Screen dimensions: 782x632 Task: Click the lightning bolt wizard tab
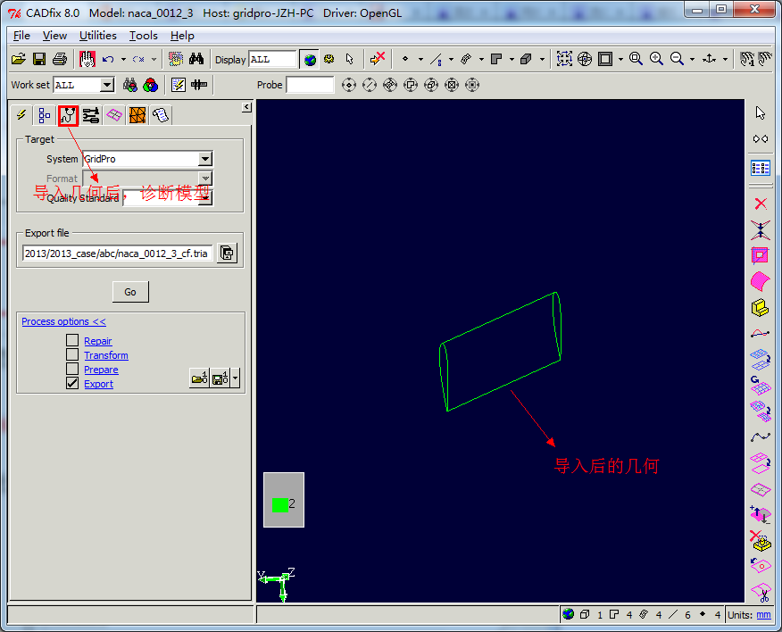(x=21, y=115)
